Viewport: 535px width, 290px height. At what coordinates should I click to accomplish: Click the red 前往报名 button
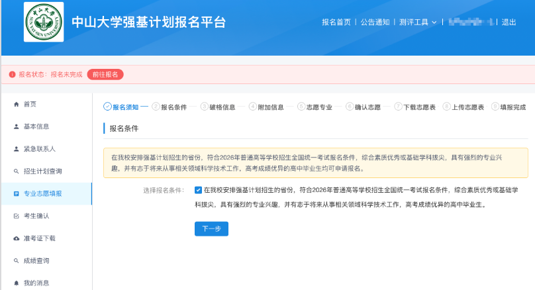point(105,75)
